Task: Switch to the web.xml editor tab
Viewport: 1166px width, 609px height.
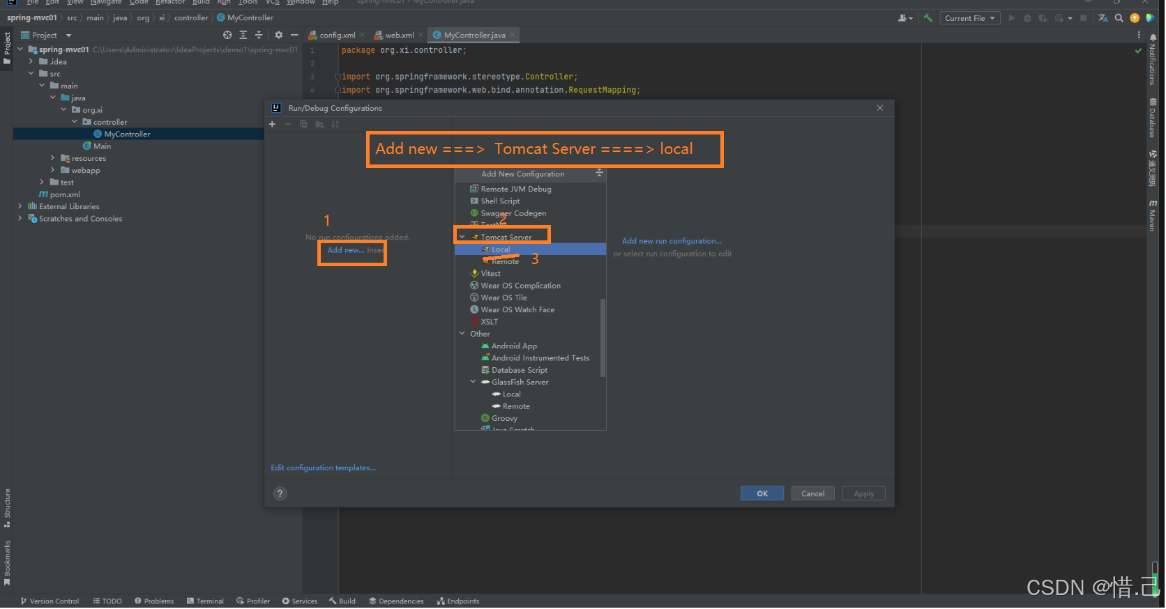Action: [x=399, y=35]
